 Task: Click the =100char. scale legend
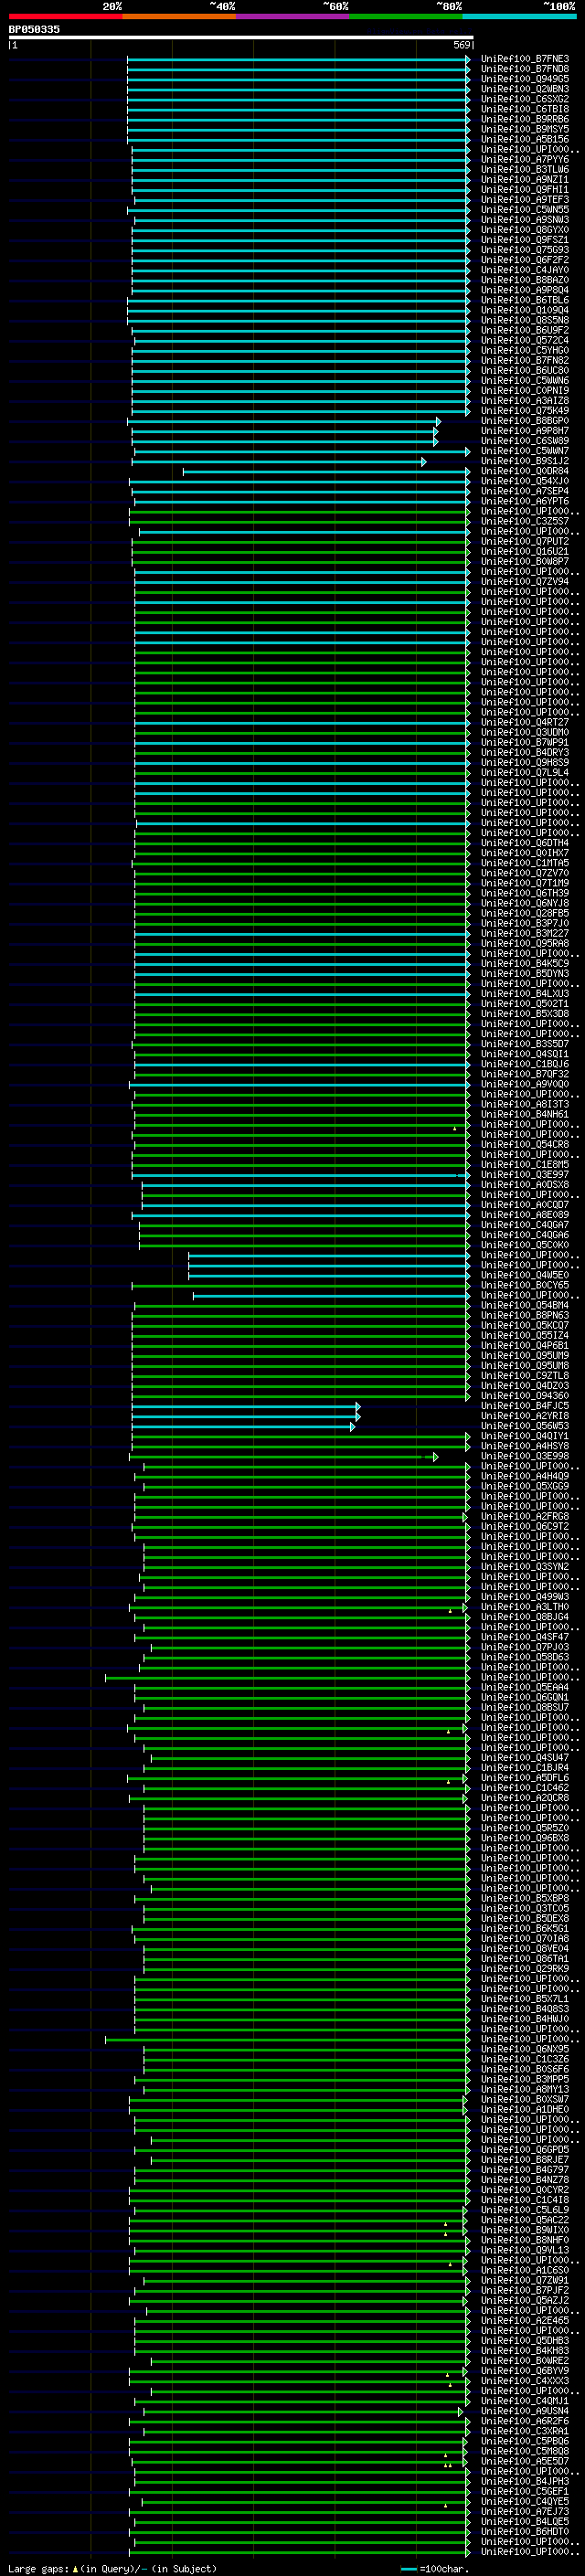[x=436, y=2569]
